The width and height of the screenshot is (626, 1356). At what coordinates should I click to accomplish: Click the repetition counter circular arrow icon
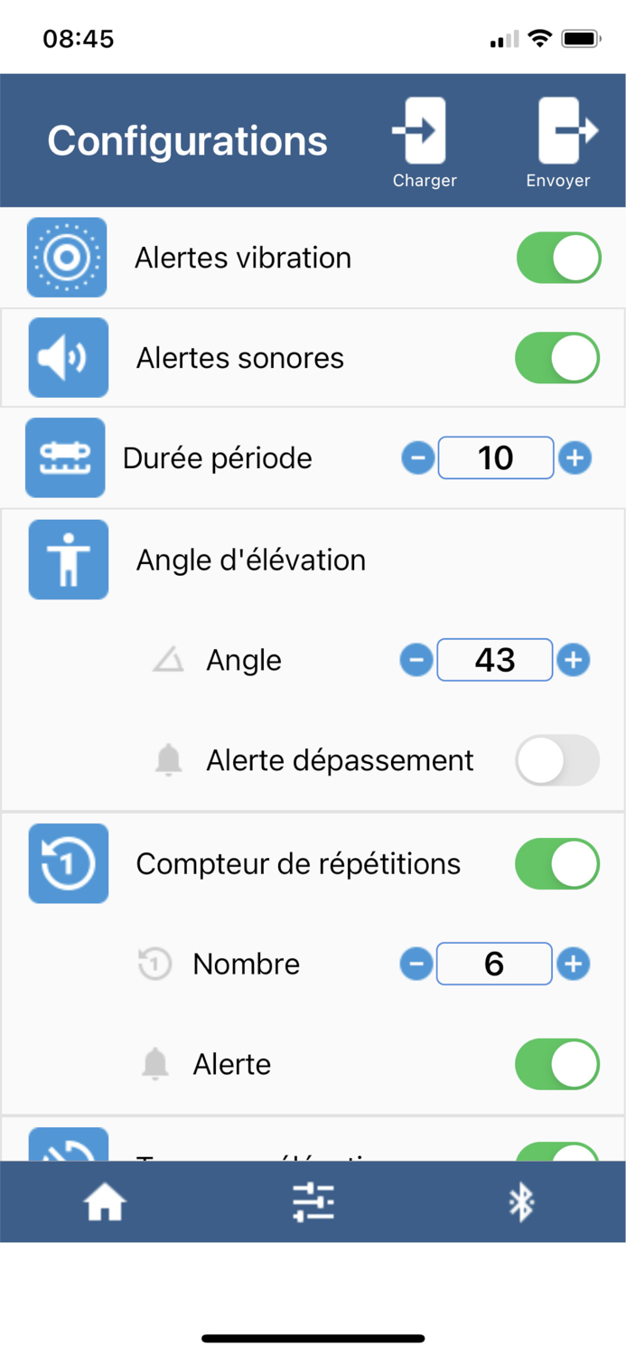click(68, 862)
